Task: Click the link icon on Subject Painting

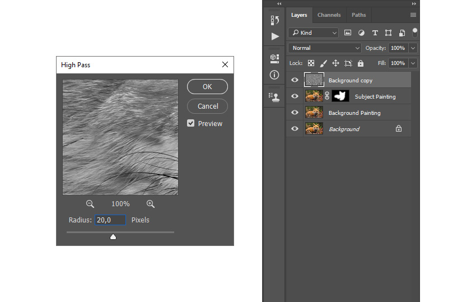Action: (327, 96)
